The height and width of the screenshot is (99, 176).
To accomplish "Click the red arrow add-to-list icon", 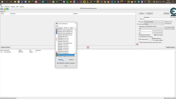I will 137,44.
